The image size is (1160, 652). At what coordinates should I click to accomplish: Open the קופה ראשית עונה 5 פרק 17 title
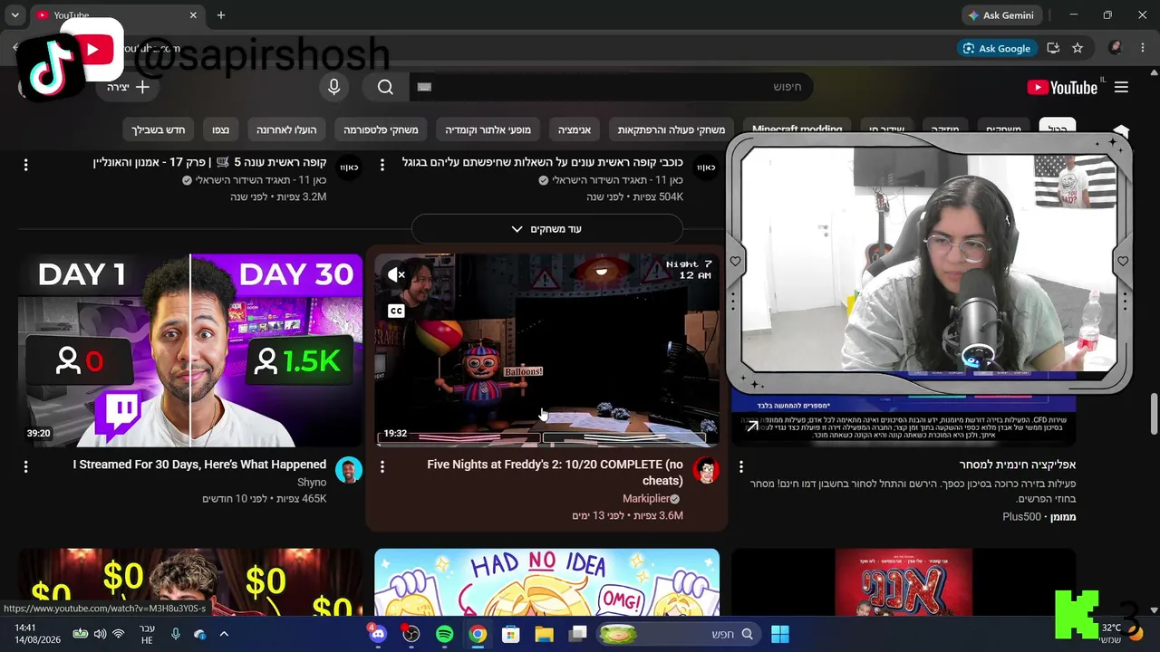(x=209, y=163)
